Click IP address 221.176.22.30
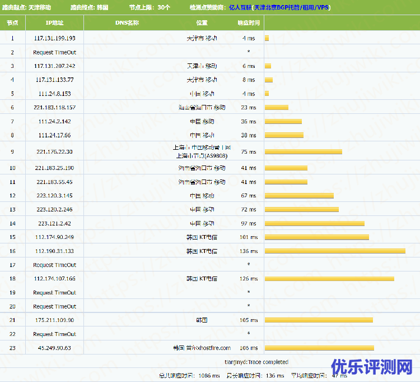 pyautogui.click(x=54, y=151)
